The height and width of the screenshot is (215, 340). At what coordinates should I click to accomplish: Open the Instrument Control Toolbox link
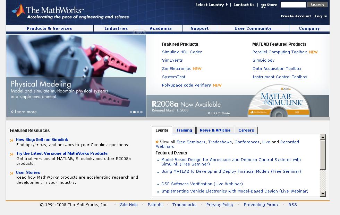click(x=280, y=77)
